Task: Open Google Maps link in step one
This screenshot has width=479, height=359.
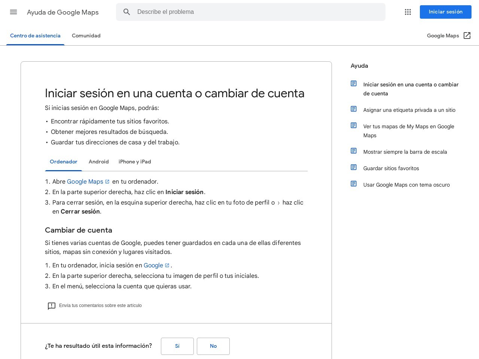Action: (85, 181)
